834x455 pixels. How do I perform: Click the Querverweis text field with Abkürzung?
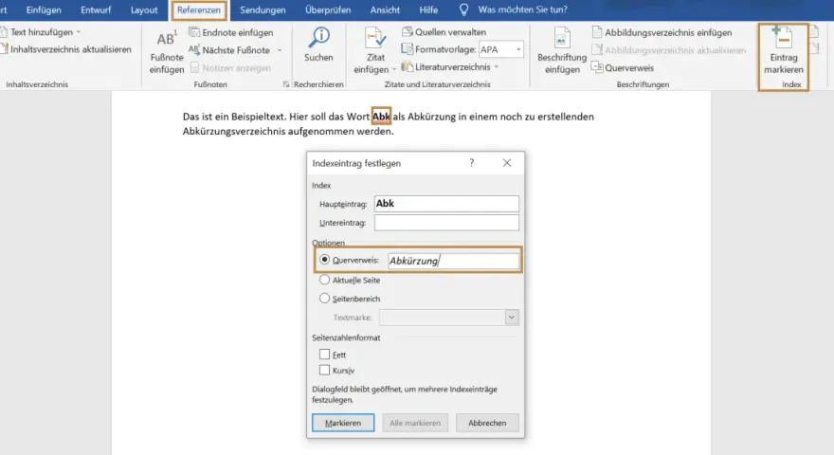453,261
